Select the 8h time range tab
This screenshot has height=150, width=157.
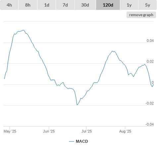click(x=28, y=5)
